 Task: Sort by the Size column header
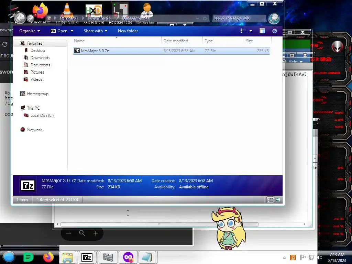click(257, 41)
